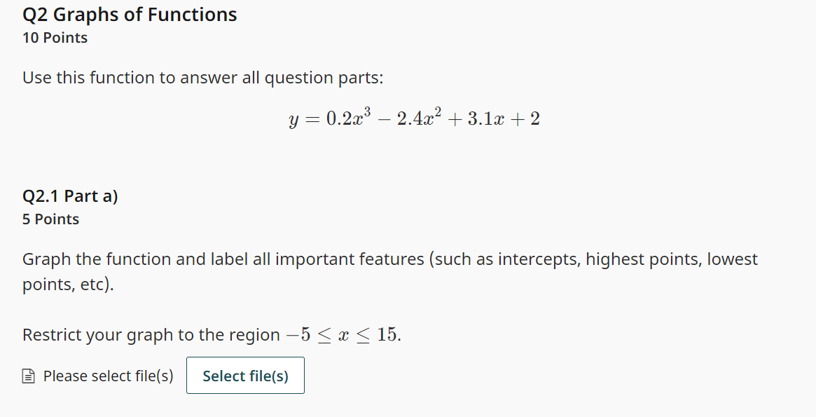816x417 pixels.
Task: Click the 'Use this function to answer' sentence
Action: point(203,78)
